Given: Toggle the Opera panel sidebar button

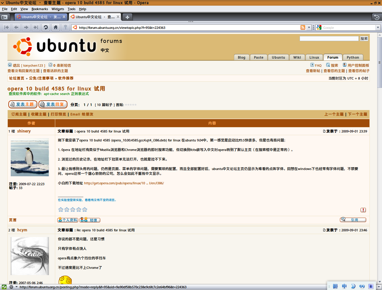Looking at the screenshot, I should coord(4,17).
